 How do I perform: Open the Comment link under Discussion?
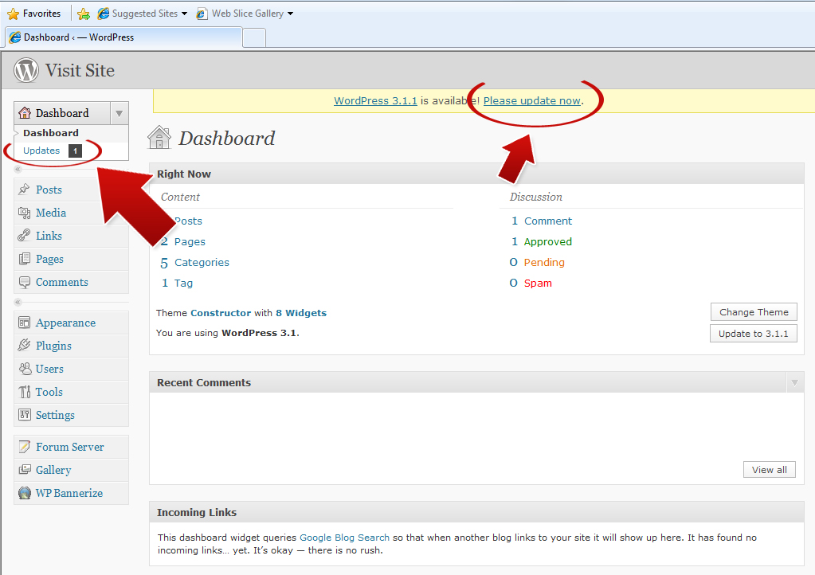548,221
